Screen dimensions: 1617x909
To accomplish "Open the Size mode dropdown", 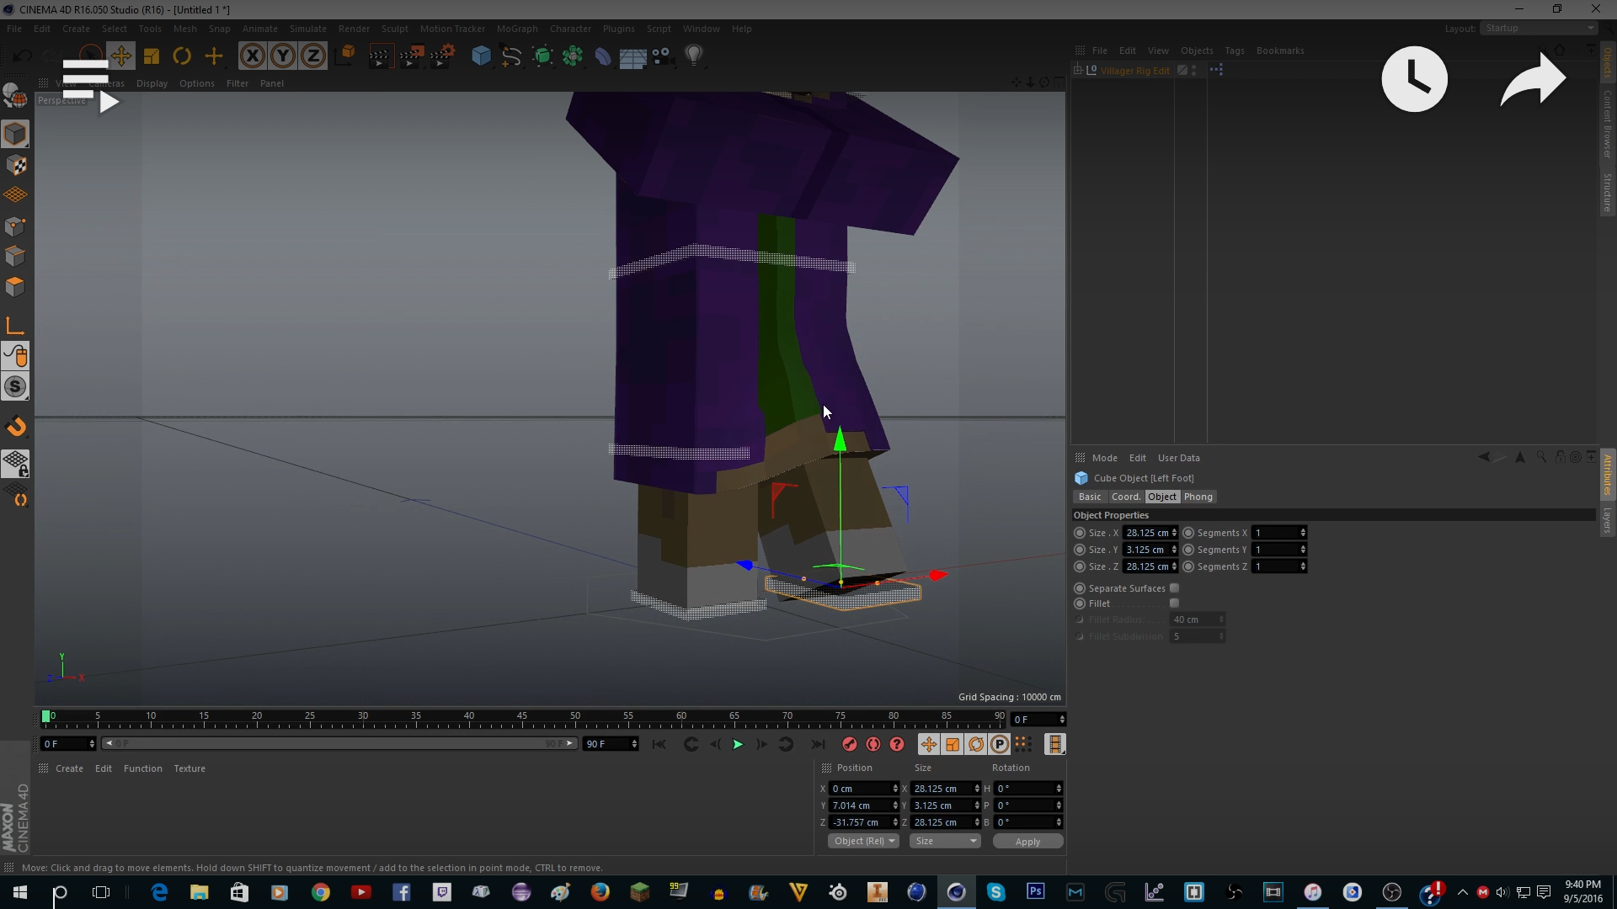I will (945, 842).
